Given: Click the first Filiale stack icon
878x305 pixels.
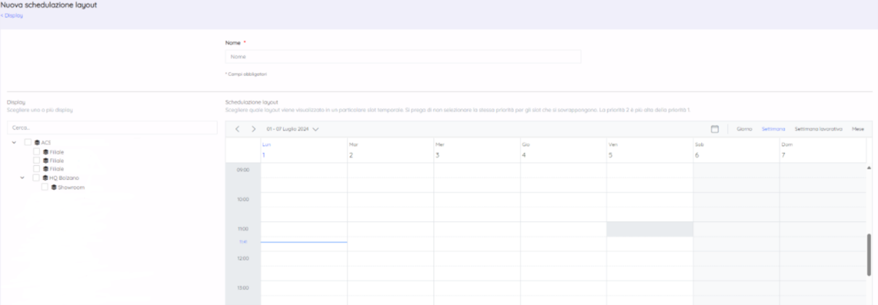Looking at the screenshot, I should 46,151.
